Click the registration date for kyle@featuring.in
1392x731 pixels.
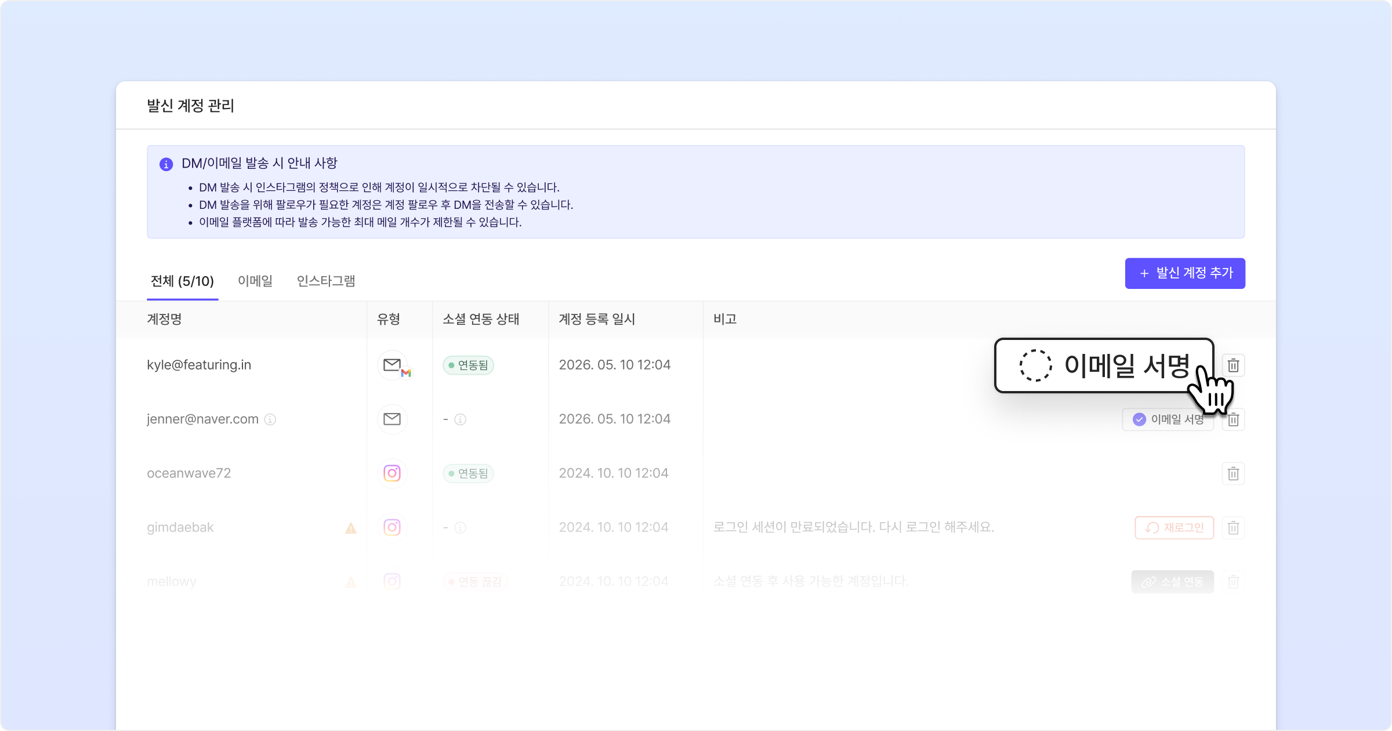[615, 365]
